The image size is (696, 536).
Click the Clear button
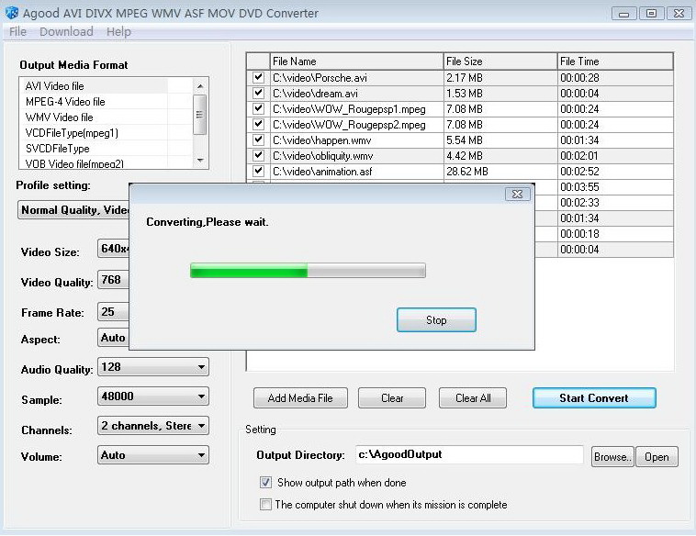pyautogui.click(x=392, y=398)
